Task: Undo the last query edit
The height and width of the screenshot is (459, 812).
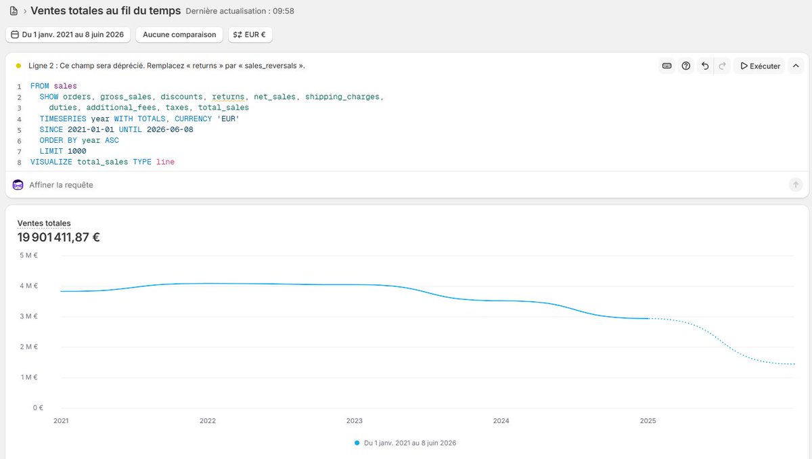Action: 705,66
